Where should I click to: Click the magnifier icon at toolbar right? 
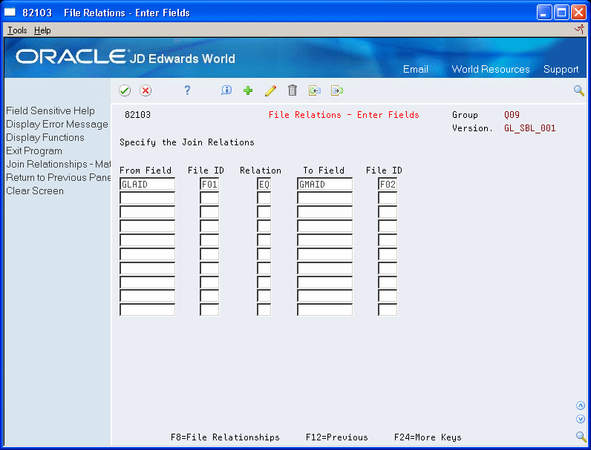click(579, 90)
